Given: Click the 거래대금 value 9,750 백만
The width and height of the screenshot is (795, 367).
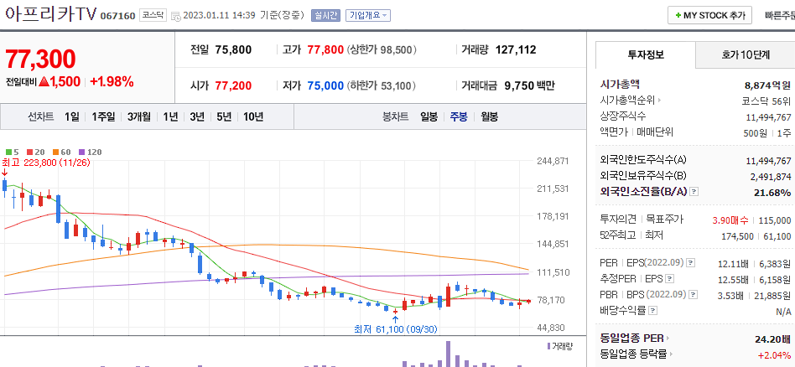Looking at the screenshot, I should point(529,85).
